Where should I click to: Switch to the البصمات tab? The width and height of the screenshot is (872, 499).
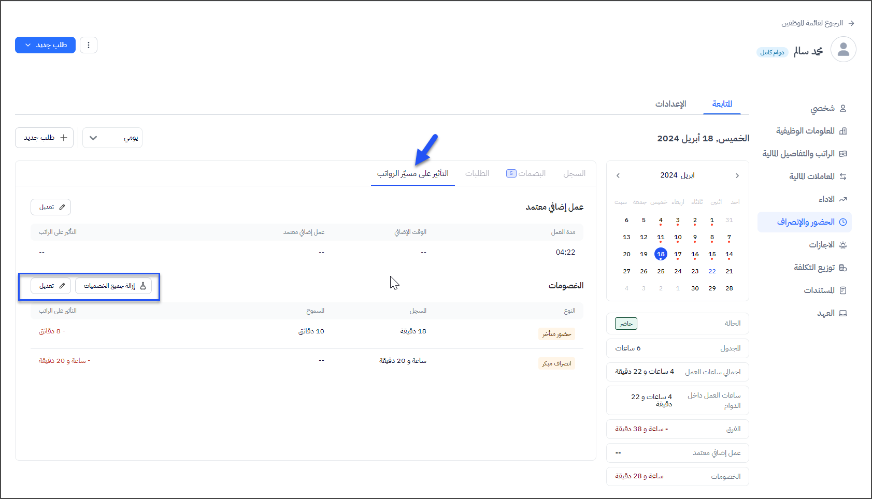point(526,173)
